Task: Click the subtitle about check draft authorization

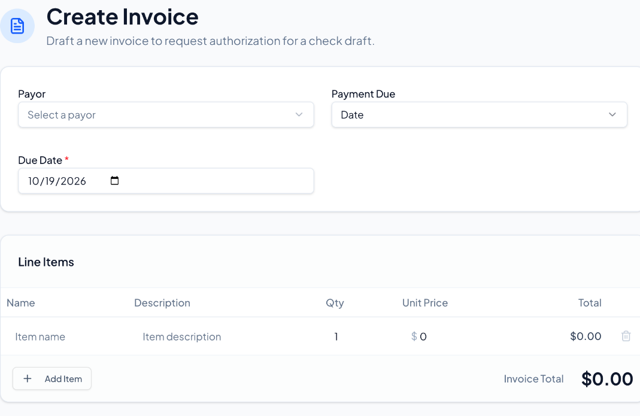Action: [x=210, y=41]
